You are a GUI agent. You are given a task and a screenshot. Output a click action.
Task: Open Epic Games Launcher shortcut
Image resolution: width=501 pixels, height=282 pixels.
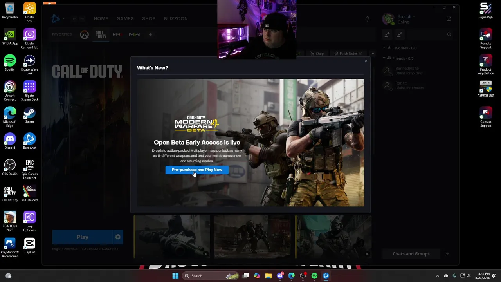[30, 169]
